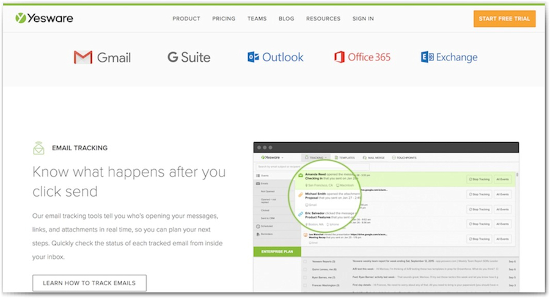Select the Office 365 logo
The image size is (550, 298).
pos(362,57)
